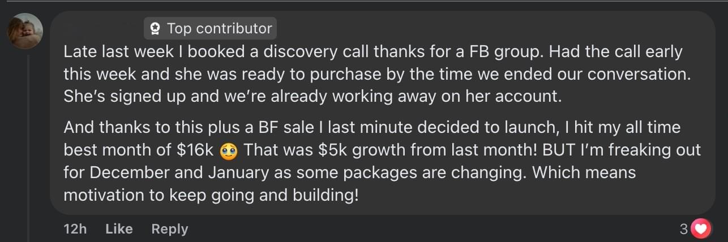Click the commenter's profile avatar photo

25,31
